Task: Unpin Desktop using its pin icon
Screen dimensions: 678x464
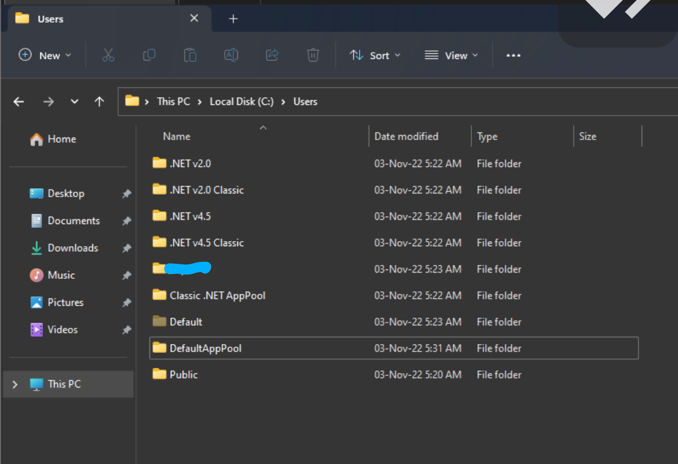Action: coord(126,194)
